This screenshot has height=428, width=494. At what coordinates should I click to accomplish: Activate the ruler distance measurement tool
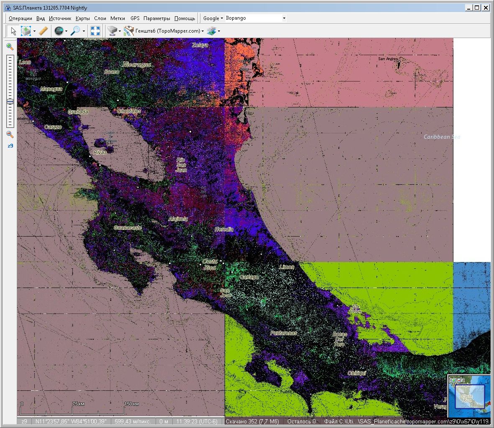(x=43, y=31)
